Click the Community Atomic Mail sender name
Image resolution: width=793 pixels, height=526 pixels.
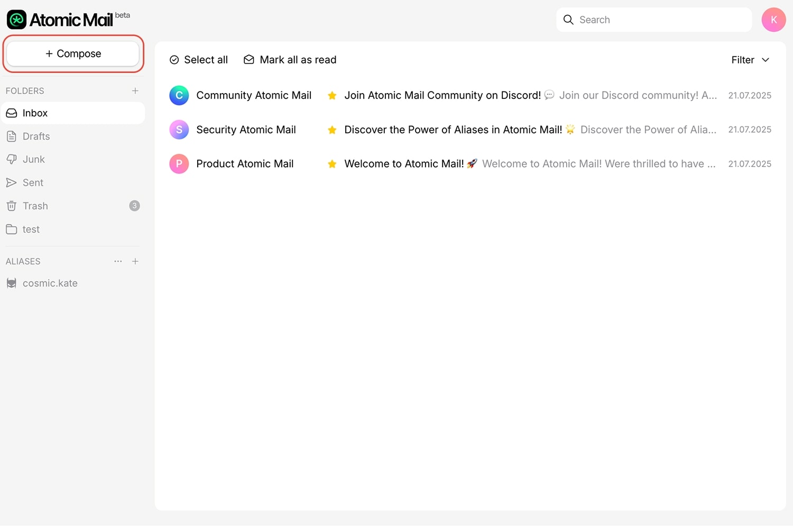(x=254, y=95)
